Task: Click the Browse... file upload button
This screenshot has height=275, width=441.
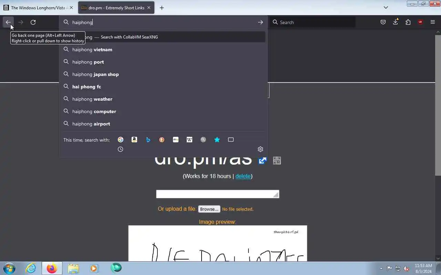Action: 209,209
